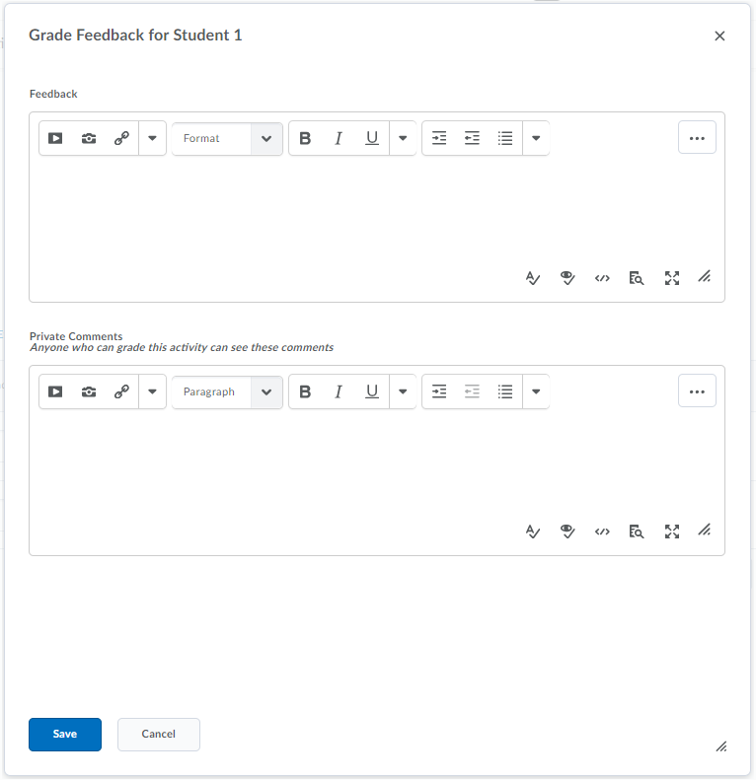Grab the Feedback editor resize handle
Image resolution: width=756 pixels, height=780 pixels.
(705, 278)
